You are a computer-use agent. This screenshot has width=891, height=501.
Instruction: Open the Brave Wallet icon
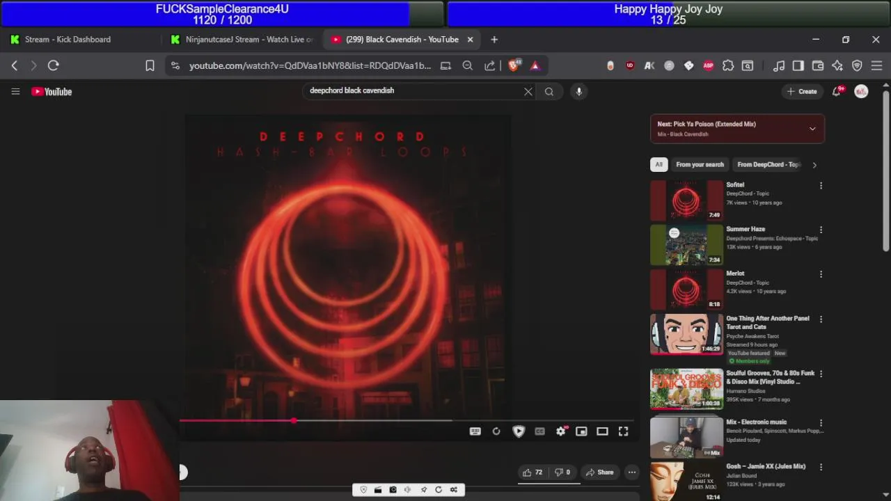818,65
